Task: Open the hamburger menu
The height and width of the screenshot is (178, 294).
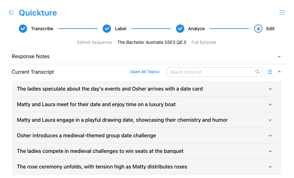Action: click(x=282, y=12)
